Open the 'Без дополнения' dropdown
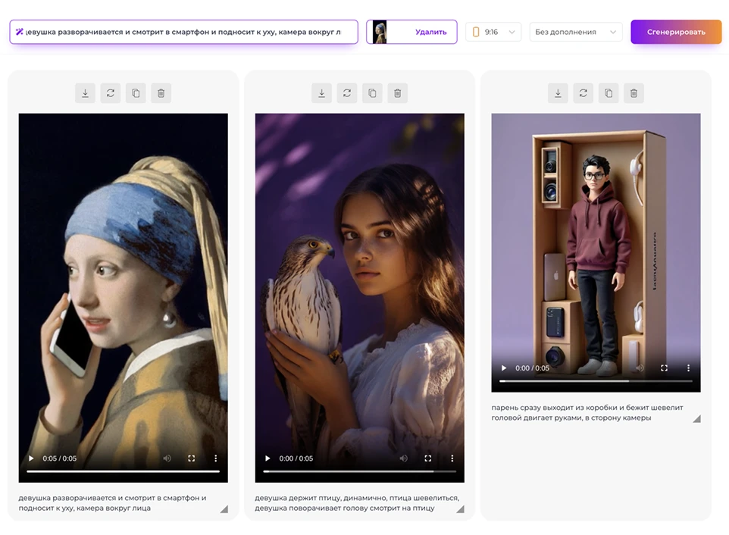The height and width of the screenshot is (535, 729). (x=576, y=32)
